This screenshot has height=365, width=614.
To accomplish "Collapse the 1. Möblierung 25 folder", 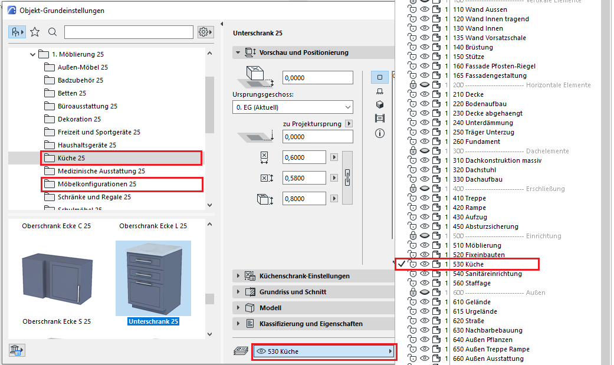I will (32, 54).
